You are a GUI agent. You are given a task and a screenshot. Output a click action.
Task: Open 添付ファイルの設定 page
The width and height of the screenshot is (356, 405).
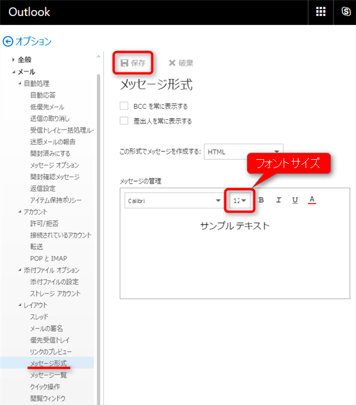[x=54, y=282]
